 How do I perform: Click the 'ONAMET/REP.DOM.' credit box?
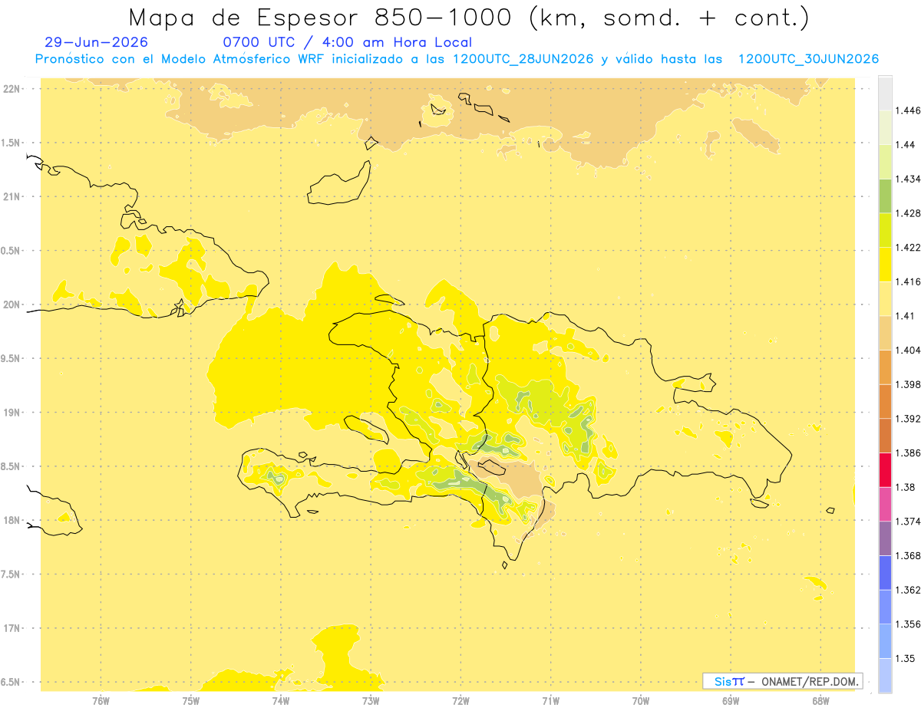(x=783, y=681)
